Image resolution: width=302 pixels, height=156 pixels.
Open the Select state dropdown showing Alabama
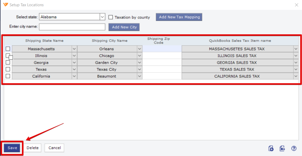tap(102, 17)
